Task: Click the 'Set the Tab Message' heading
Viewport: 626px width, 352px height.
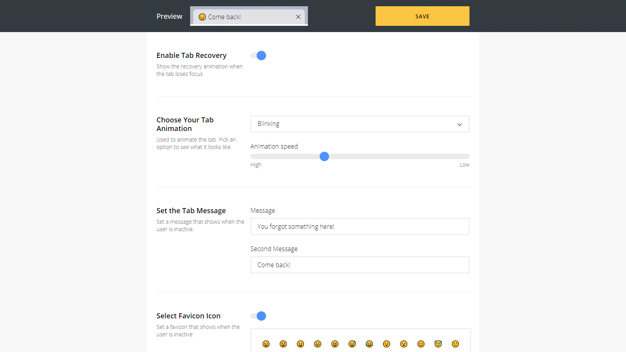Action: (191, 211)
